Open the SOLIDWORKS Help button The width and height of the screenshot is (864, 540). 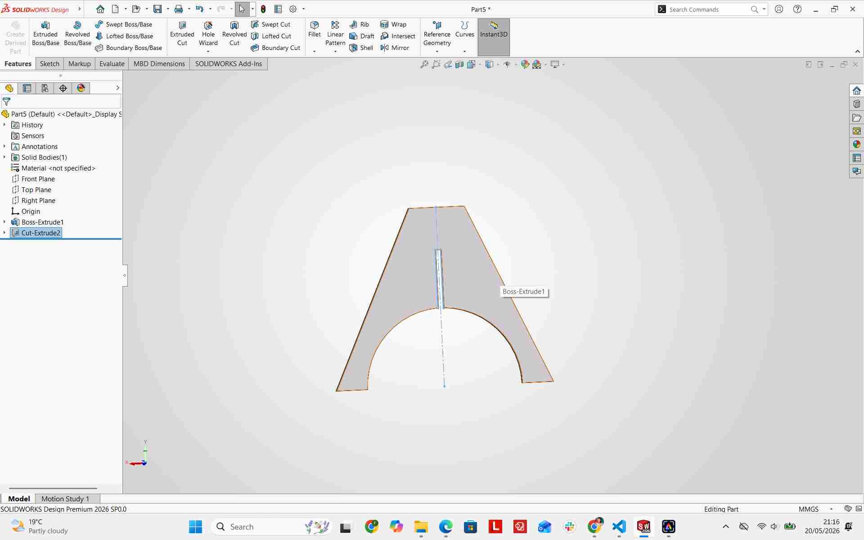pyautogui.click(x=797, y=9)
